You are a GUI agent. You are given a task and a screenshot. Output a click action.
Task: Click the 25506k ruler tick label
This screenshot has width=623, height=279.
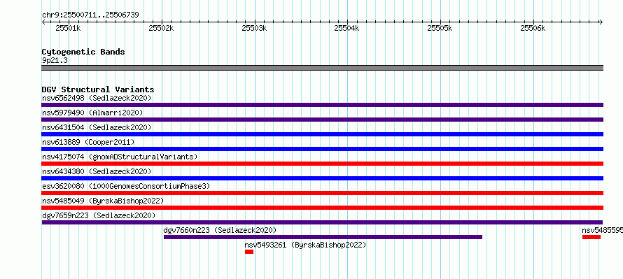pos(533,28)
